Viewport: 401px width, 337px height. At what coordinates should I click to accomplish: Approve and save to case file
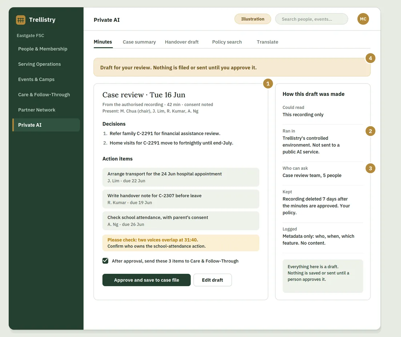pyautogui.click(x=146, y=280)
